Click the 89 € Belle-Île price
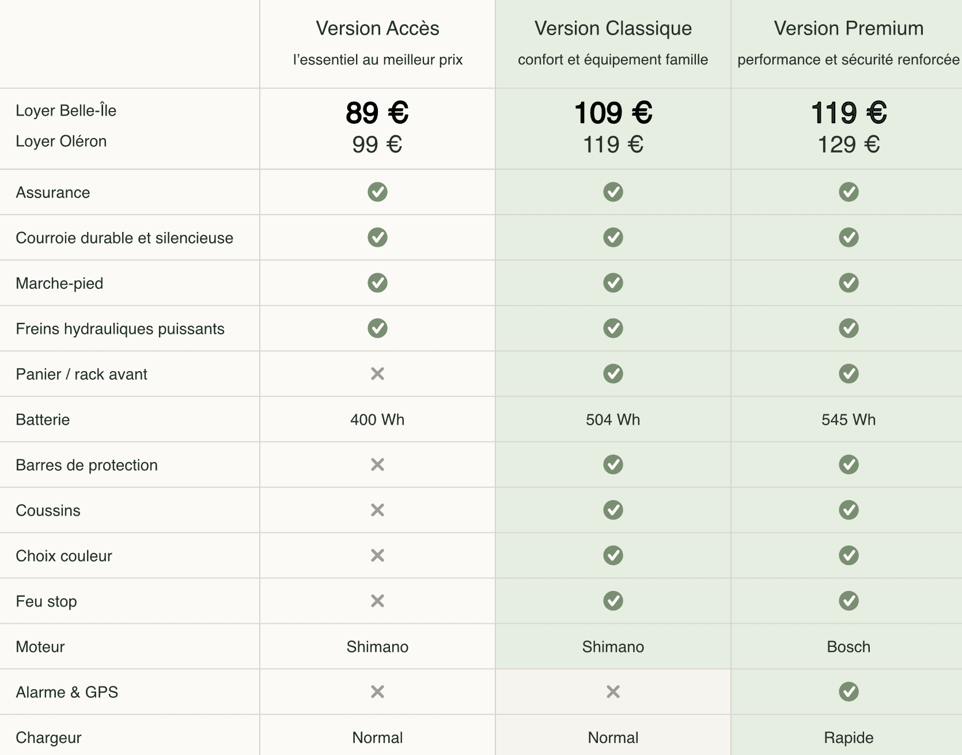The height and width of the screenshot is (755, 962). [377, 113]
